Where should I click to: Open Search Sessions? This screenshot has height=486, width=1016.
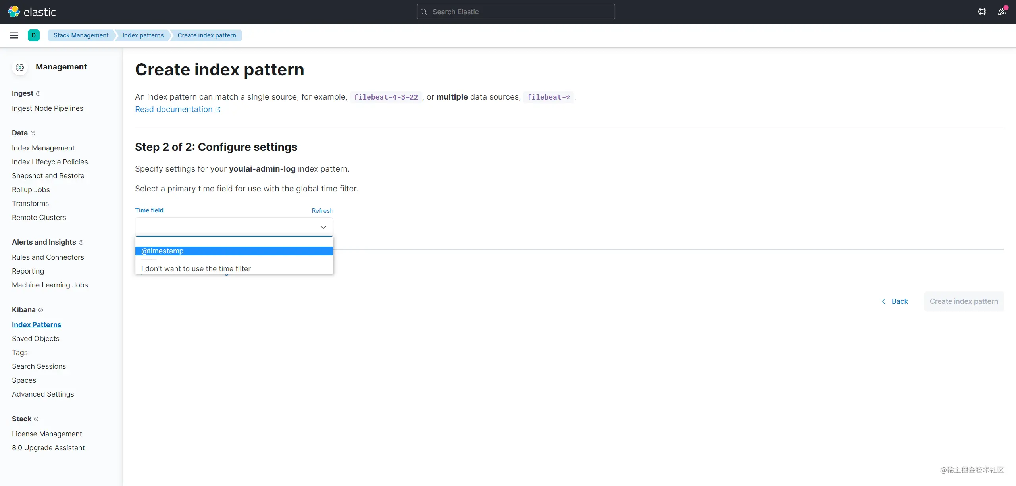click(39, 366)
